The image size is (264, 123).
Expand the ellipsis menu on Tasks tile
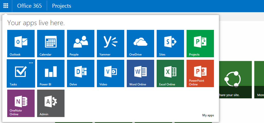click(31, 63)
